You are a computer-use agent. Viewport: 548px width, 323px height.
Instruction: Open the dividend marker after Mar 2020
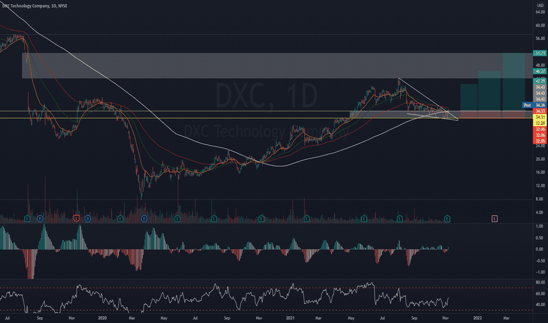pyautogui.click(x=144, y=219)
